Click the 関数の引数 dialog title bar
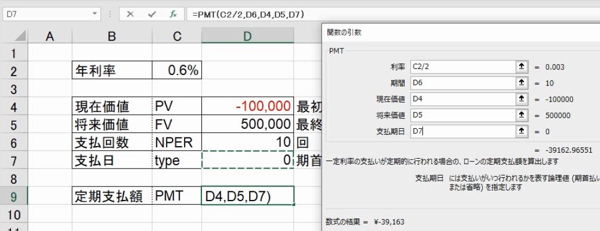Screen dimensions: 600x231 (461, 33)
